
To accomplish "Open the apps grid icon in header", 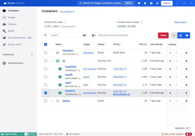I will tap(157, 3).
